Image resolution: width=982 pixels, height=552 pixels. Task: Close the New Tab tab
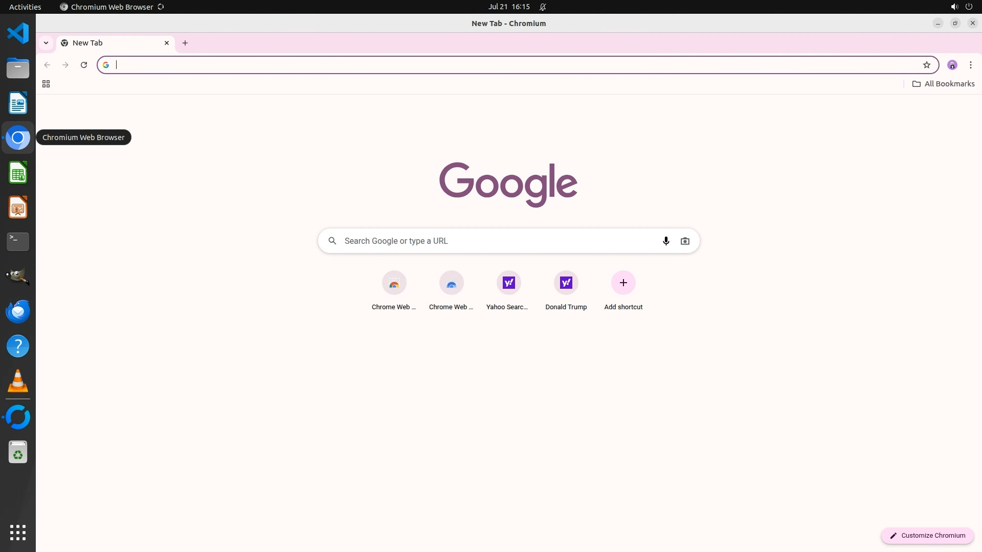167,43
